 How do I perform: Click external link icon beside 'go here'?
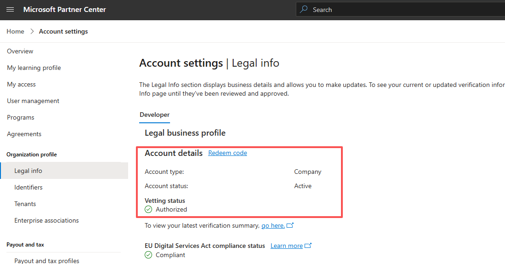tap(290, 225)
